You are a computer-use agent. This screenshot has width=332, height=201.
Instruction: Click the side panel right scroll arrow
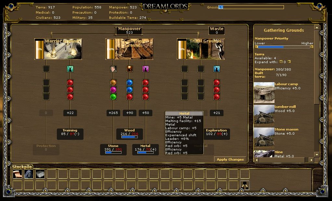click(x=311, y=160)
